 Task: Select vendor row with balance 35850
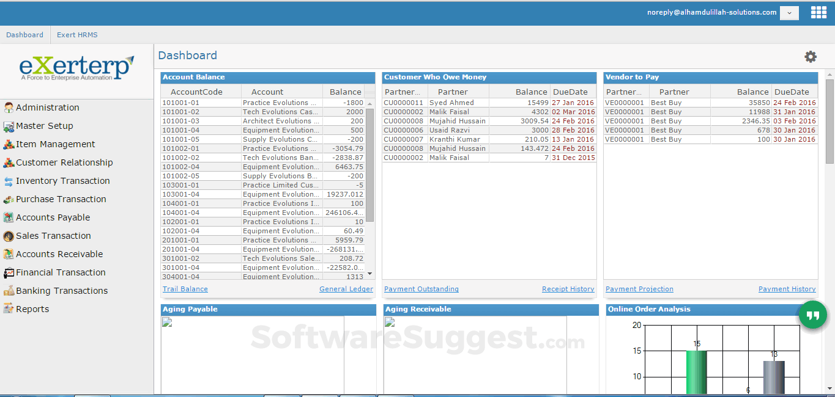coord(711,103)
